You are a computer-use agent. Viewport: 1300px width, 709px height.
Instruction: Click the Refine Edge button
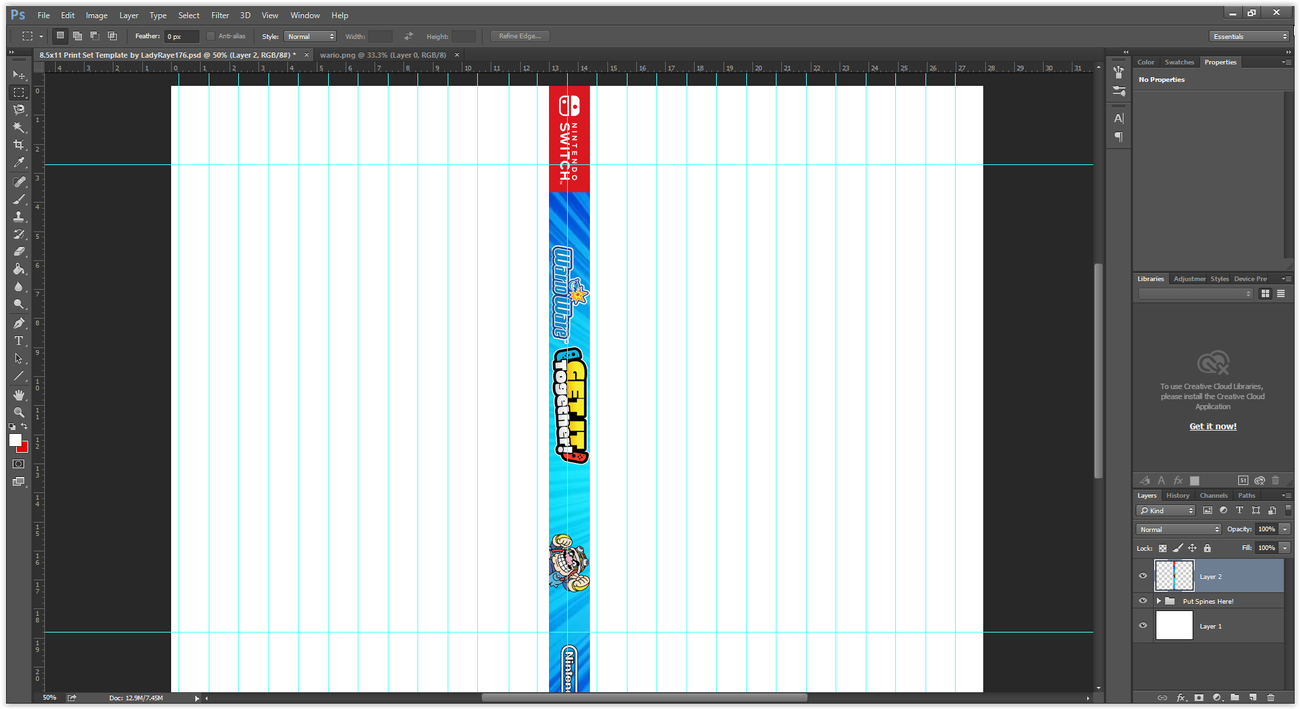pyautogui.click(x=519, y=36)
